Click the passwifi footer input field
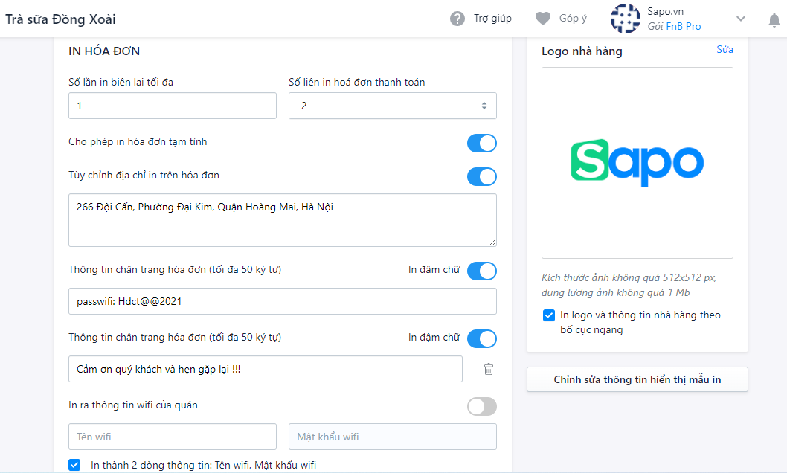 click(x=283, y=301)
